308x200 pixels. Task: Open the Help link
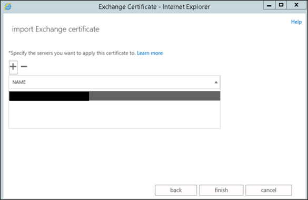point(296,22)
